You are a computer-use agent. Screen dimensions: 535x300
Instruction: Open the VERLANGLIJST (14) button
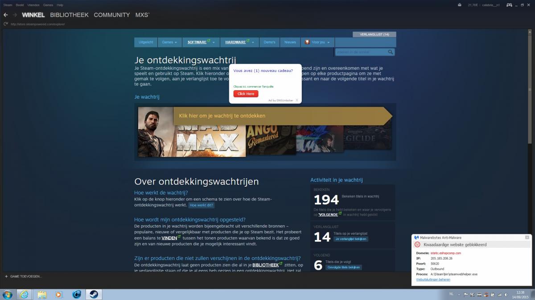[x=374, y=34]
